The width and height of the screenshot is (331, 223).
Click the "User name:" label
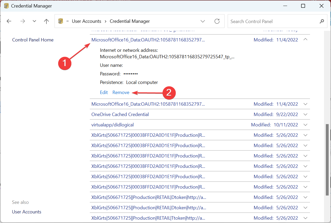point(111,65)
